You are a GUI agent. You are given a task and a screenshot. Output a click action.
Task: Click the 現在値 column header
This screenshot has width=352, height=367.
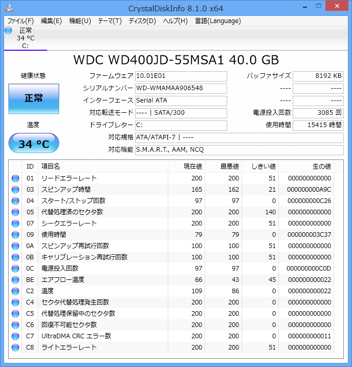[186, 167]
